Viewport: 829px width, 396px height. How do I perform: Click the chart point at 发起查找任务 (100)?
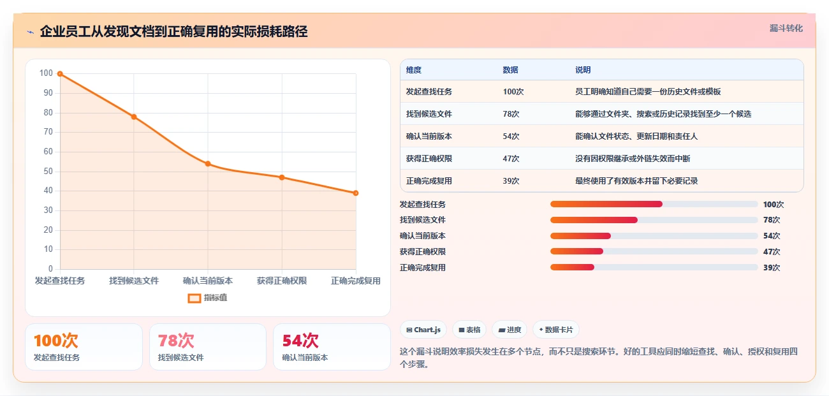60,74
